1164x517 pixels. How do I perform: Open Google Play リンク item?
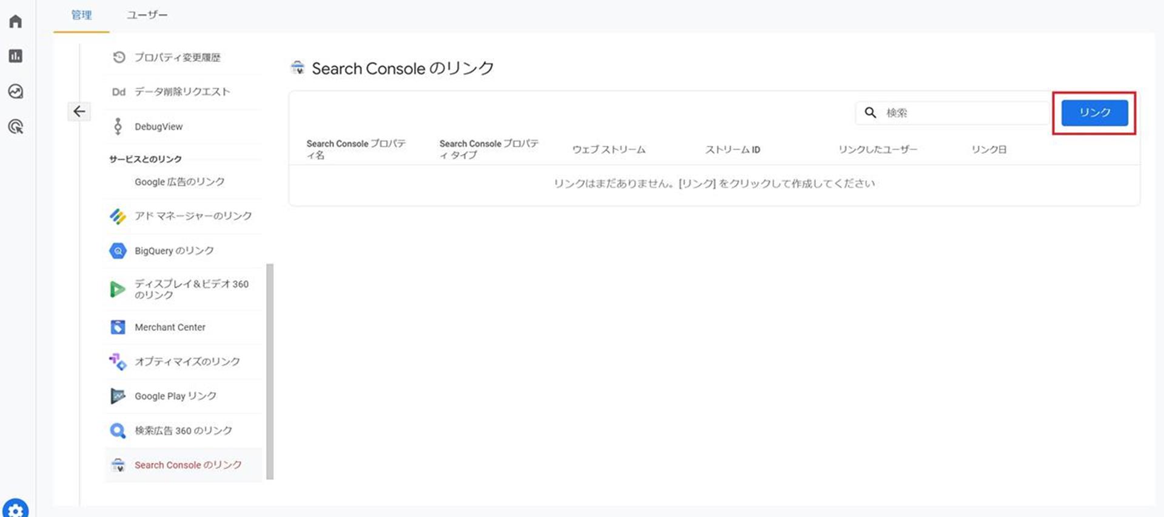[183, 396]
